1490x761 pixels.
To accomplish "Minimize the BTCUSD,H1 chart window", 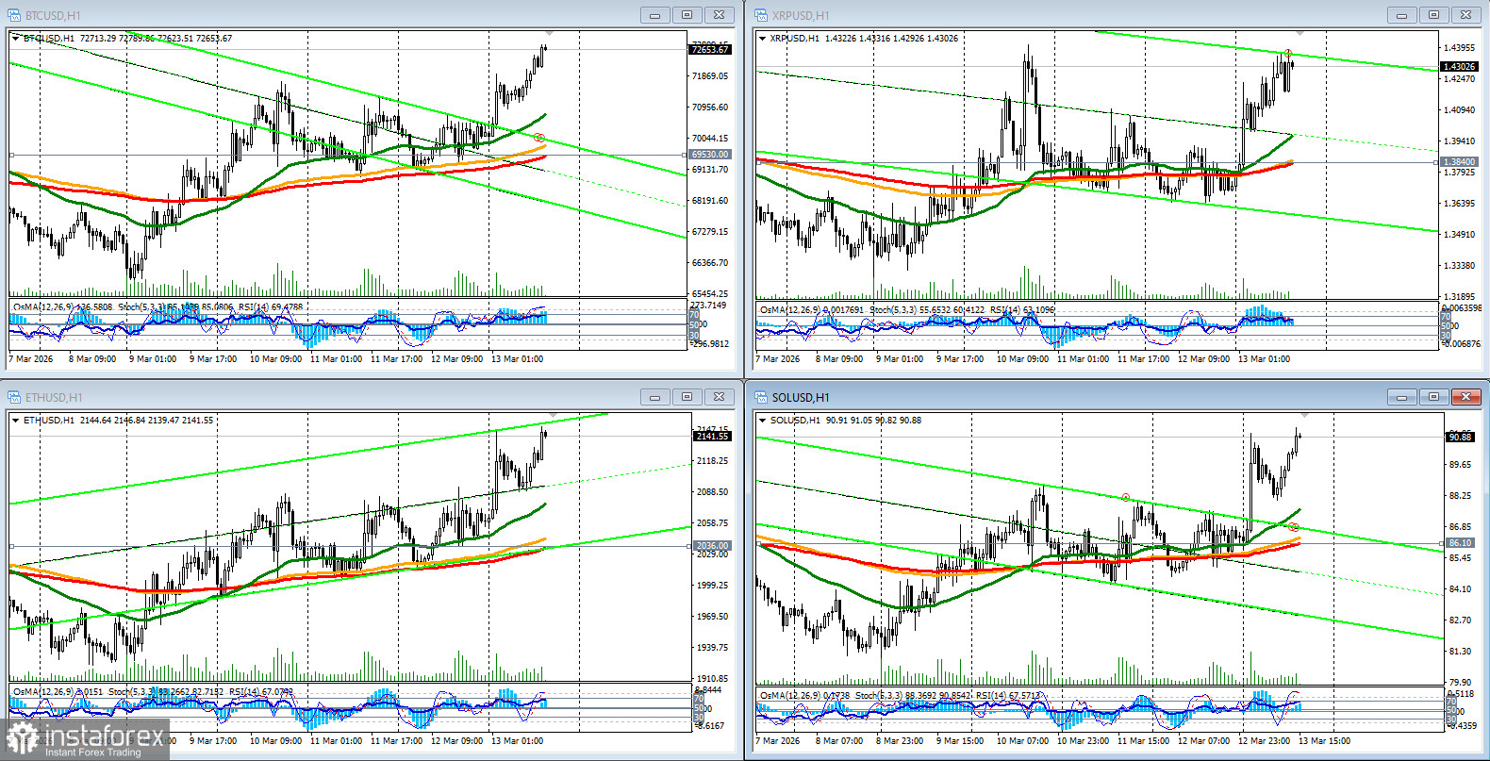I will click(654, 15).
